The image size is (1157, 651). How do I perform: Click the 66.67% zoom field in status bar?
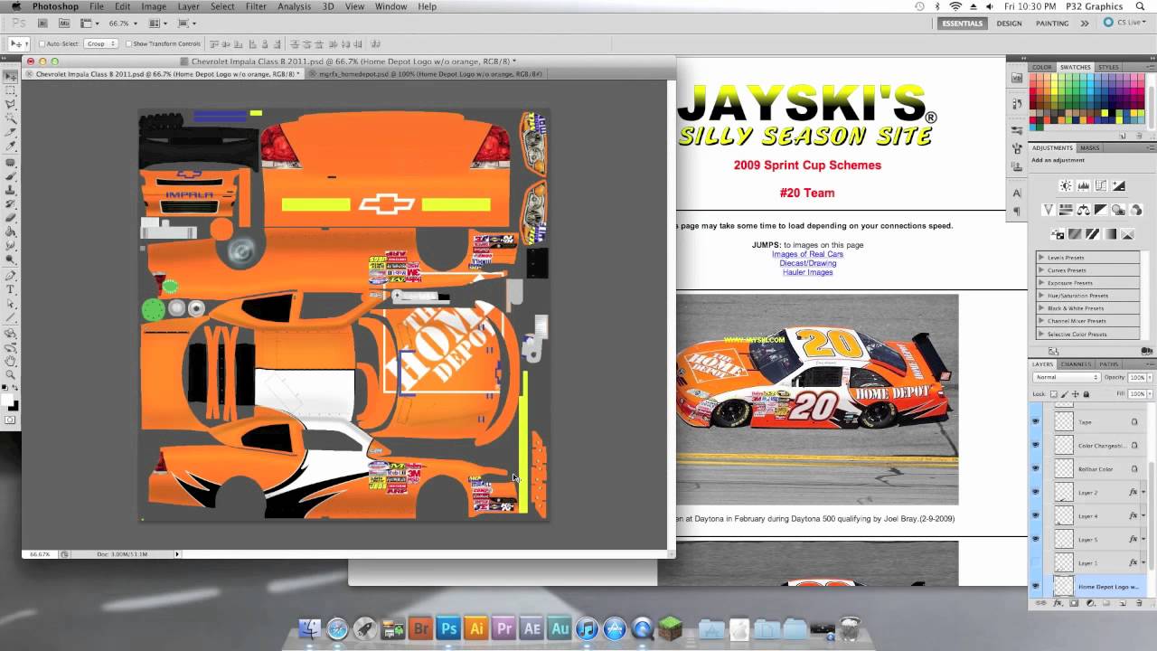(41, 553)
